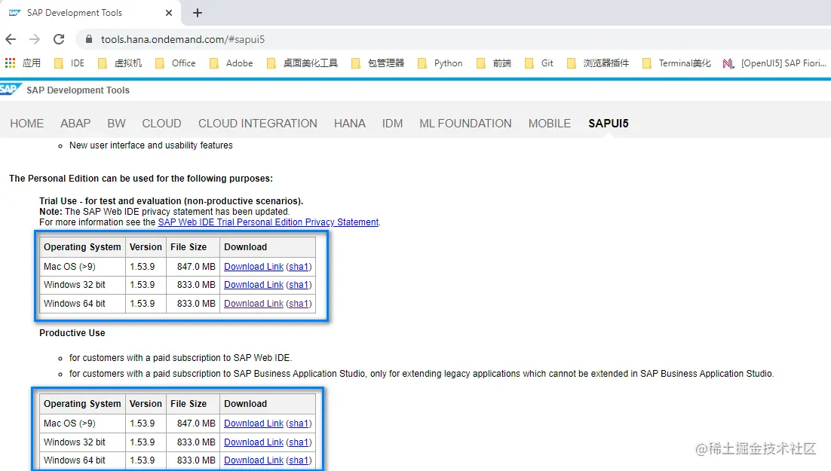Screen dimensions: 831x471
Task: Open the Git bookmarks folder
Action: (539, 63)
